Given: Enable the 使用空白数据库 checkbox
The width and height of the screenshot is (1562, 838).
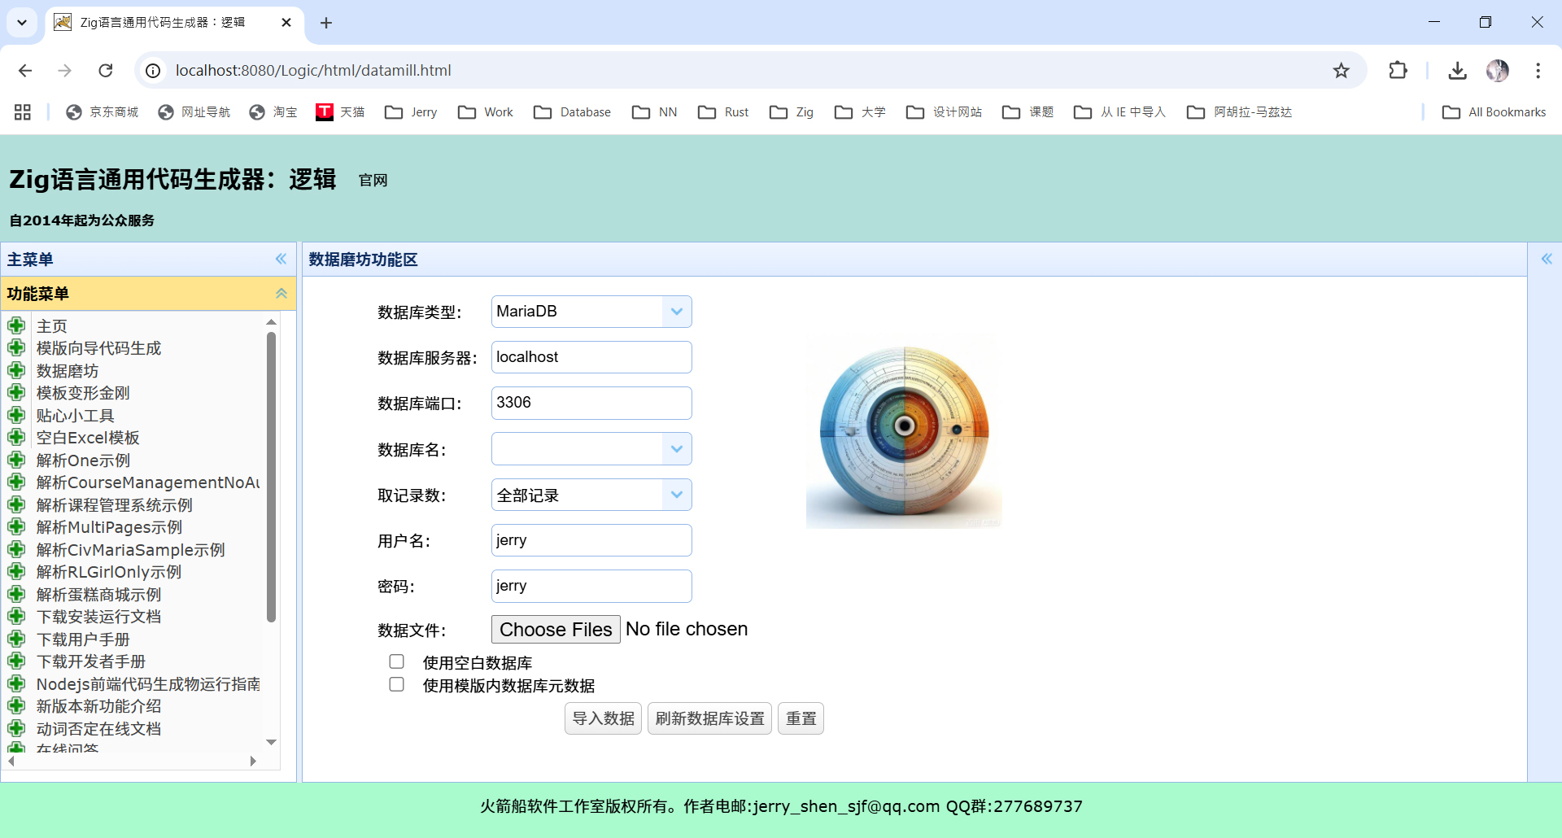Looking at the screenshot, I should point(396,661).
